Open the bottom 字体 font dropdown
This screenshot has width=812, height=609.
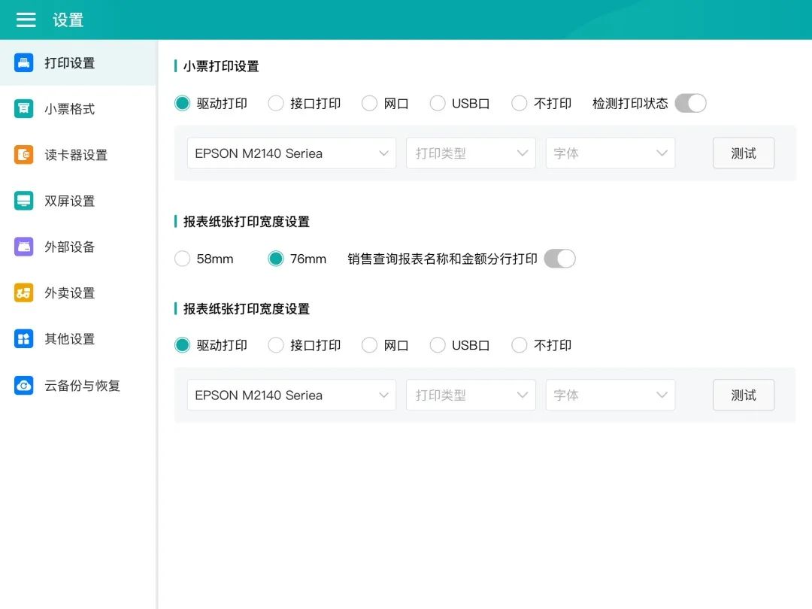tap(610, 395)
